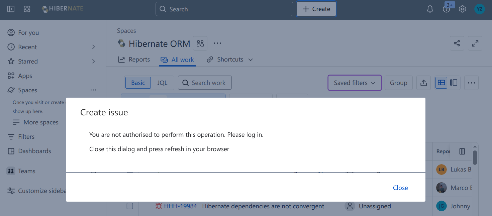Click the Group button
The width and height of the screenshot is (492, 216).
(x=398, y=83)
